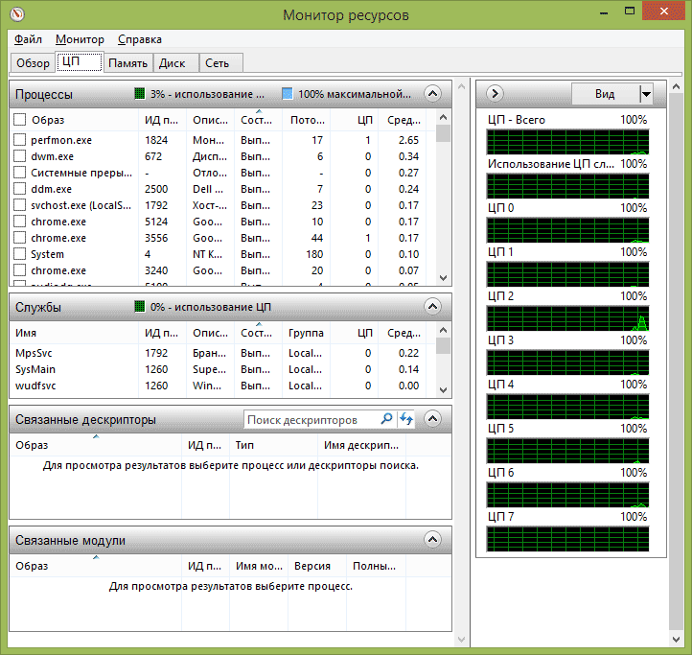Click PID 2500 cell for ddm.exe

pyautogui.click(x=156, y=189)
